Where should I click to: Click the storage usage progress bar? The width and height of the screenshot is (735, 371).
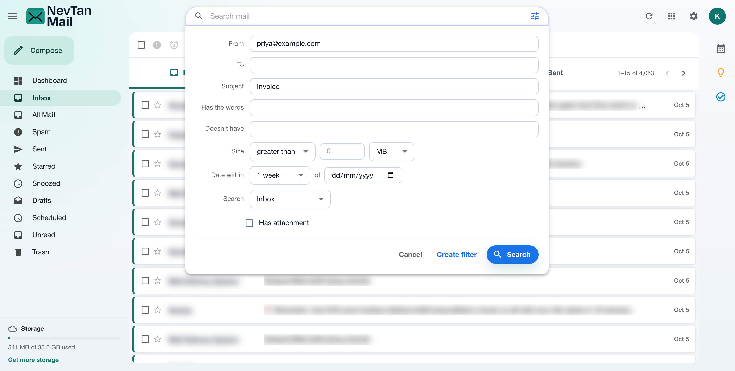click(x=64, y=338)
